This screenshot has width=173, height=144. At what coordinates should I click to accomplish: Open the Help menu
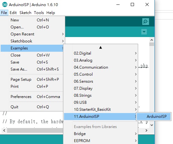tap(51, 13)
